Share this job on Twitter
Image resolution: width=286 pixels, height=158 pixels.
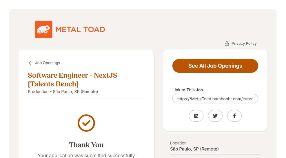(215, 116)
